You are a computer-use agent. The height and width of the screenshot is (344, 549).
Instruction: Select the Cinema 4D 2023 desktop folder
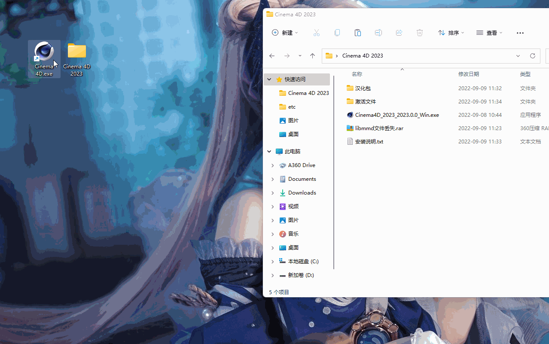pos(77,59)
